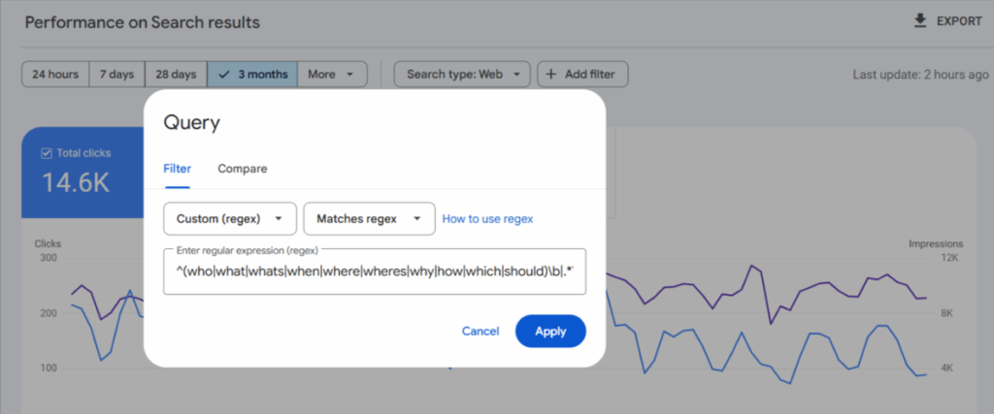Expand the Search type: Web dropdown
Screen dimensions: 994x414
(x=462, y=74)
